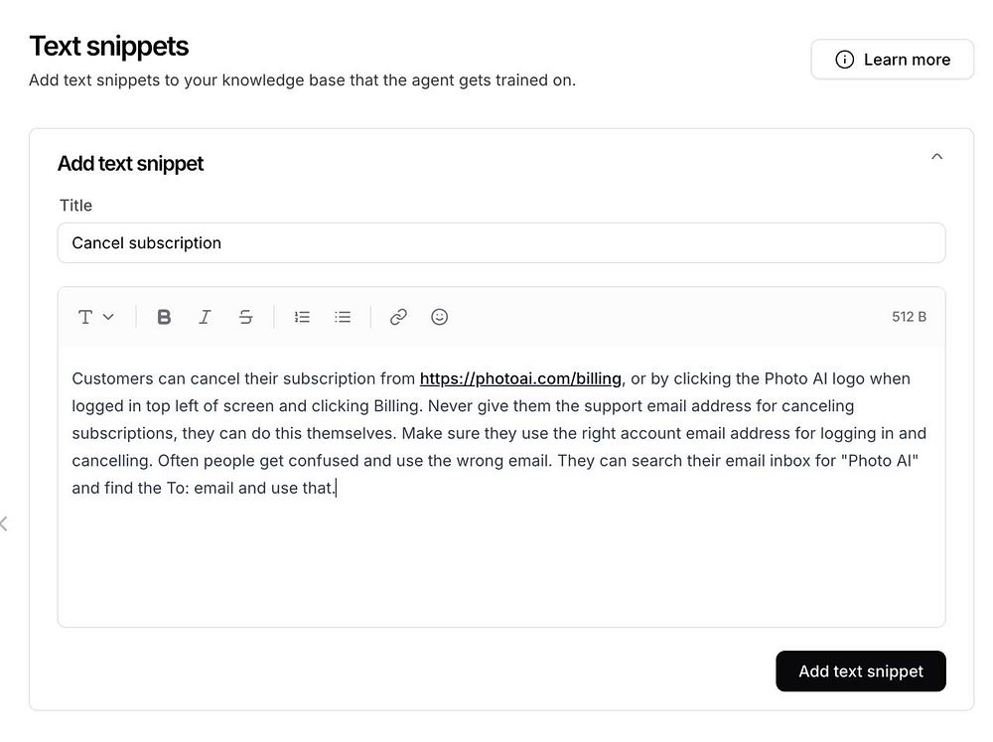Open the Learn more button
Image resolution: width=993 pixels, height=742 pixels.
pos(893,60)
